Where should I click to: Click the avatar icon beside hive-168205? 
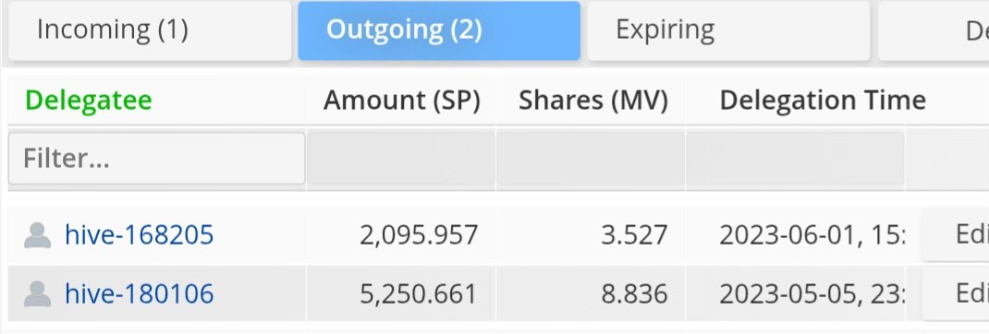pyautogui.click(x=37, y=235)
